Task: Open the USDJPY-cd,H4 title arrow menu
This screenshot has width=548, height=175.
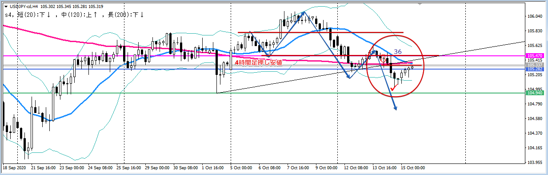Action: (x=5, y=6)
